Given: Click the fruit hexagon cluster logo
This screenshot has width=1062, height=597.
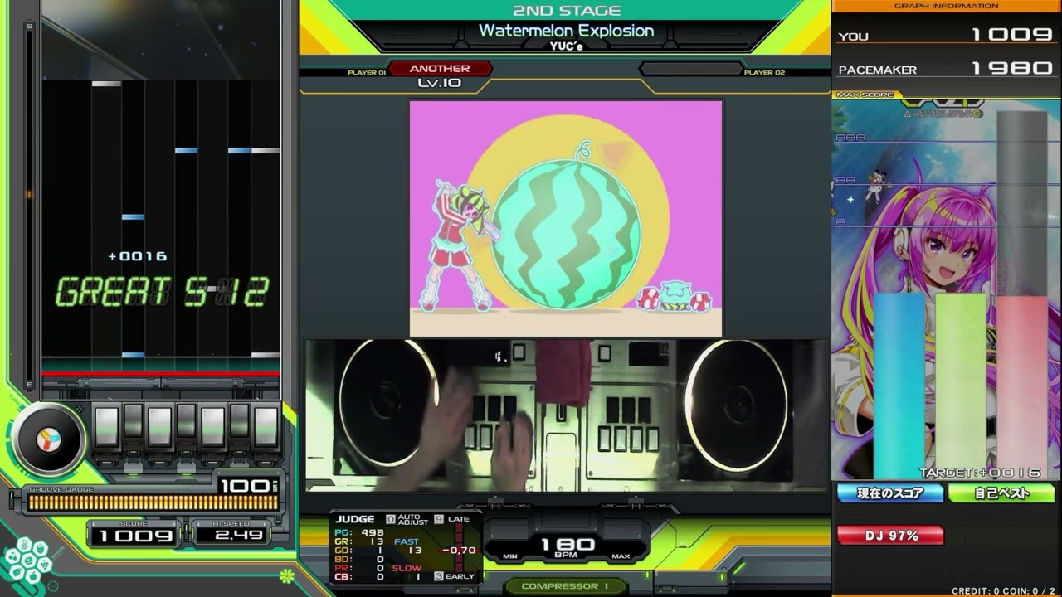Looking at the screenshot, I should pos(28,564).
